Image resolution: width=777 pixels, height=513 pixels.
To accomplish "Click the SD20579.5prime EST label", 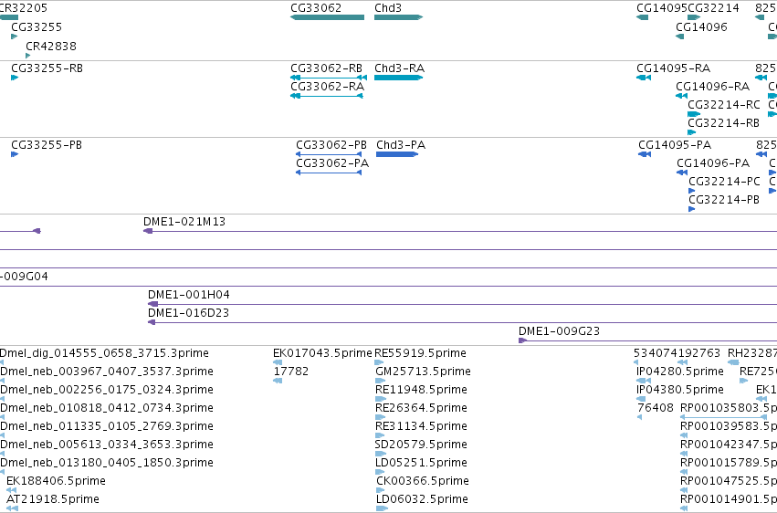I will [x=421, y=445].
